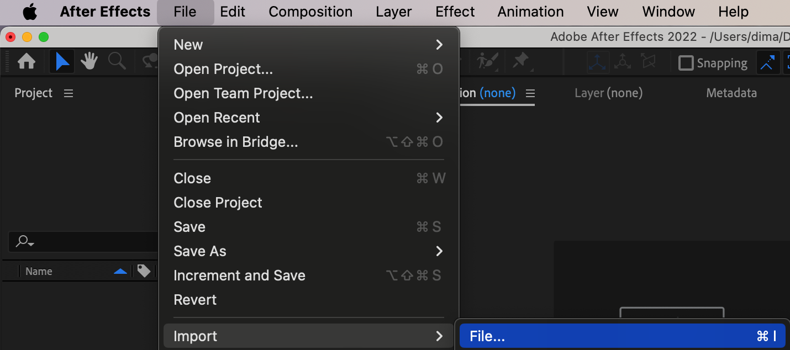Open the Project panel menu

click(69, 93)
